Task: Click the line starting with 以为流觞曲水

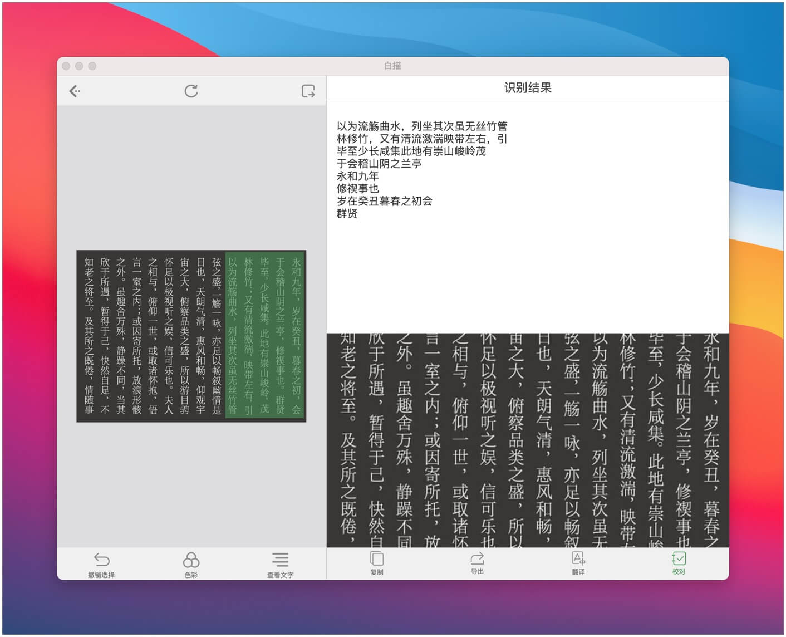Action: [421, 126]
